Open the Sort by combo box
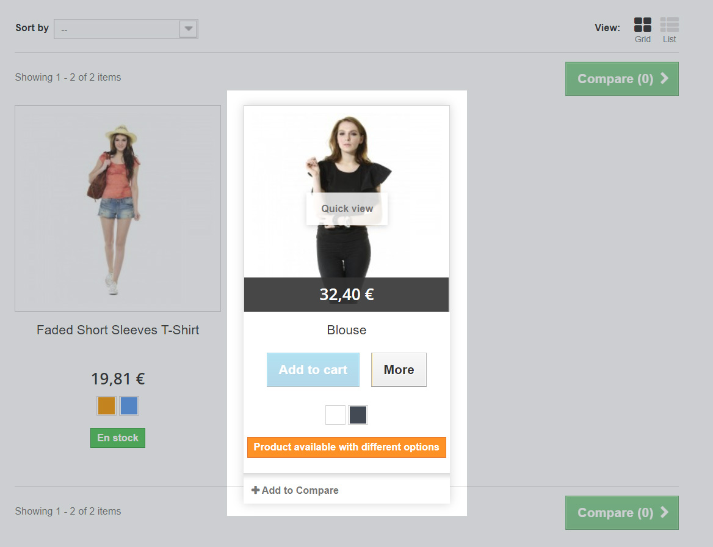 point(118,29)
